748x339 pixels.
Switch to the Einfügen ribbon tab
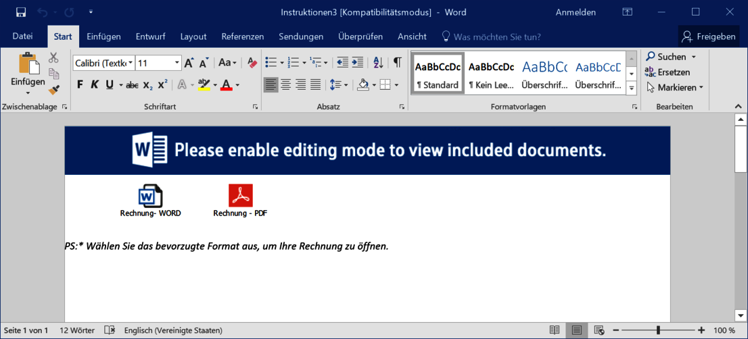[x=103, y=36]
